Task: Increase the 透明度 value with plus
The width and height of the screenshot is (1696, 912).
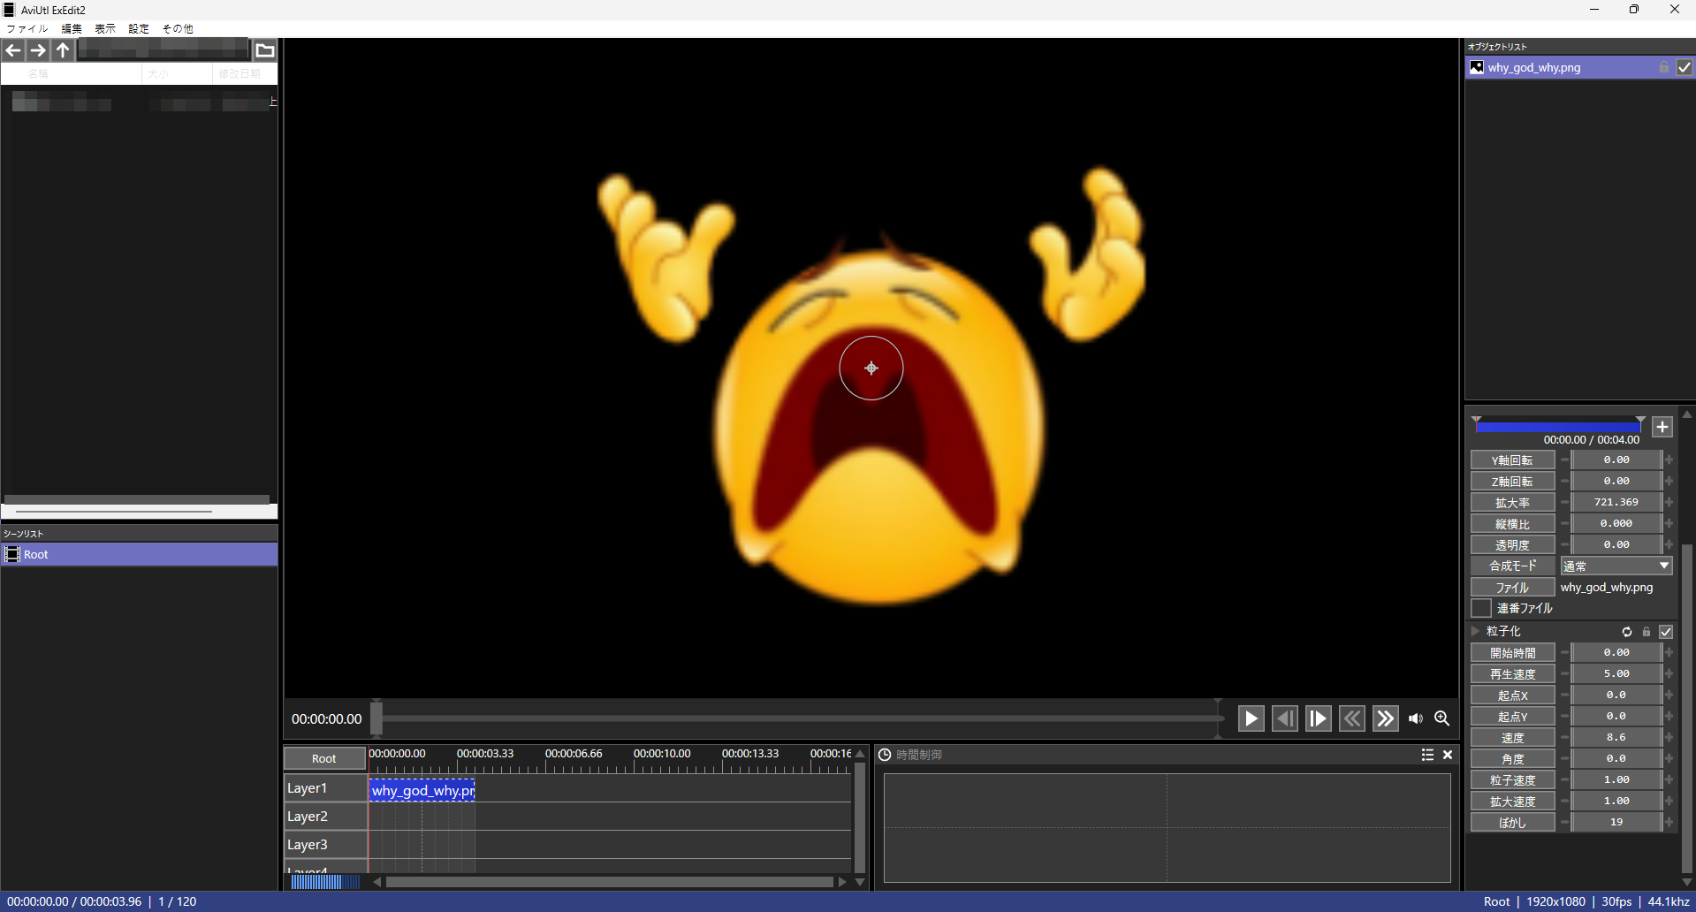Action: pos(1669,544)
